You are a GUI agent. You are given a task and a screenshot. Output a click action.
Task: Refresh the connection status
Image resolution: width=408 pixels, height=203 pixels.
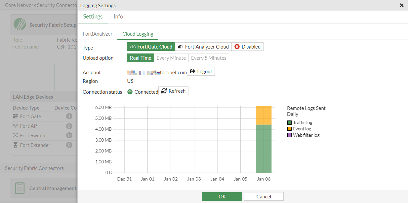[173, 90]
